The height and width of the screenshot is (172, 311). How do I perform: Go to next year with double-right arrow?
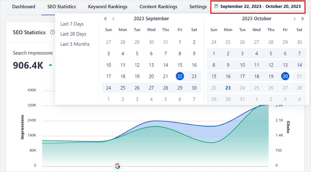point(302,19)
